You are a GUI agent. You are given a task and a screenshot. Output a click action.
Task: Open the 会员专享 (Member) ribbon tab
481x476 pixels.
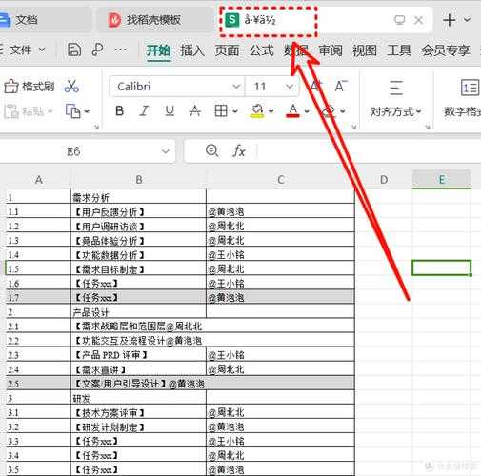[x=446, y=50]
